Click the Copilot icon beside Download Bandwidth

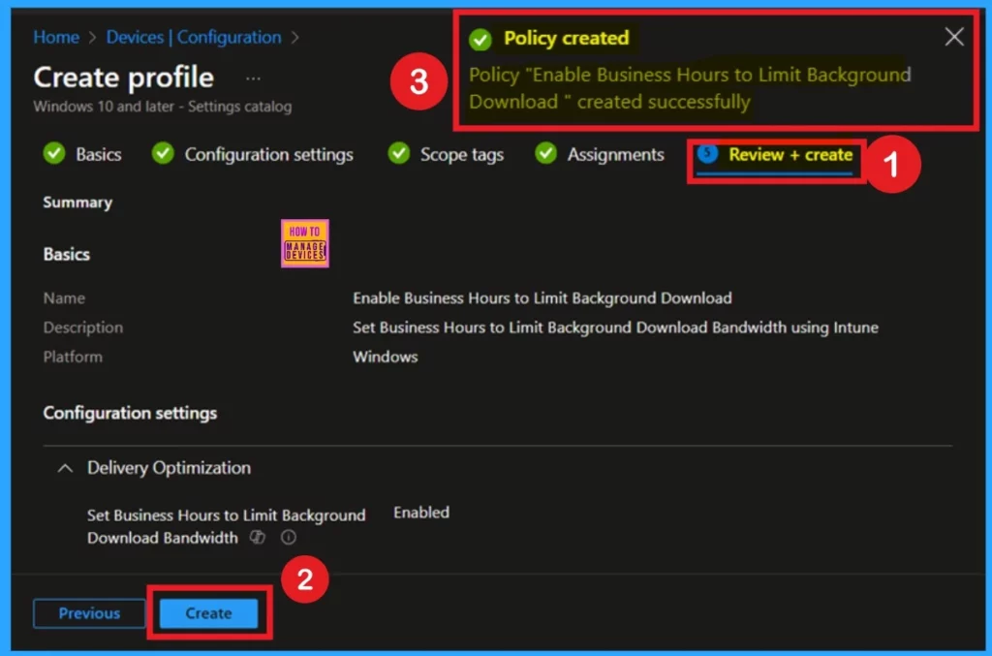pyautogui.click(x=258, y=537)
